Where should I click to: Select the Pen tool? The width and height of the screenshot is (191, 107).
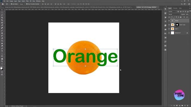click(x=2, y=48)
